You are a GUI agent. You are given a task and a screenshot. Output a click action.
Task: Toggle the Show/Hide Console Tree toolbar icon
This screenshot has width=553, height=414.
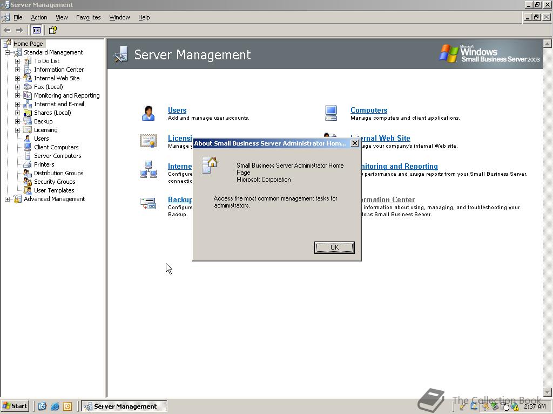click(x=36, y=30)
